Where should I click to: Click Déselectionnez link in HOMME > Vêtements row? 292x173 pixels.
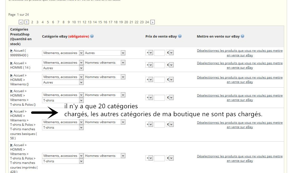tap(240, 80)
